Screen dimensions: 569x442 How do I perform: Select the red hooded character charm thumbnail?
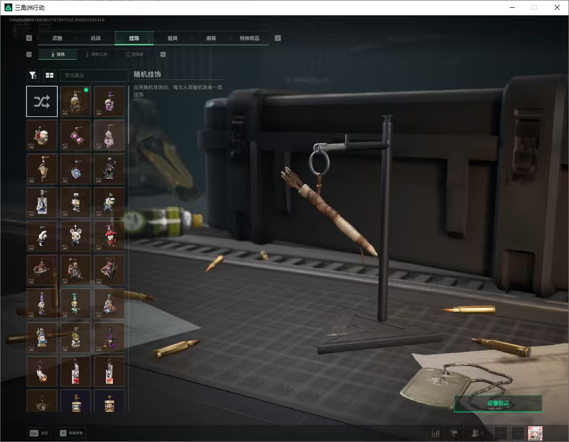(x=109, y=236)
